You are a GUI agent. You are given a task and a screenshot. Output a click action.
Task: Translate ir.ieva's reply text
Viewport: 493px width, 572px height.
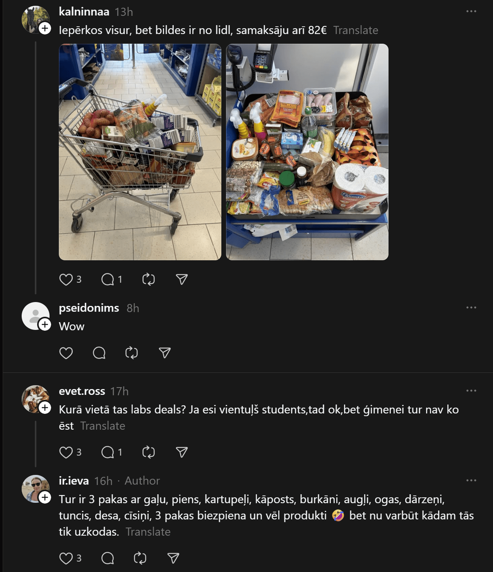click(x=148, y=532)
